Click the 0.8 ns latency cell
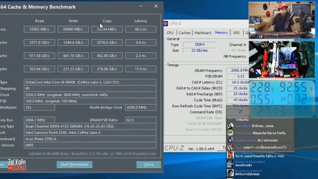The image size is (318, 179). tap(141, 42)
